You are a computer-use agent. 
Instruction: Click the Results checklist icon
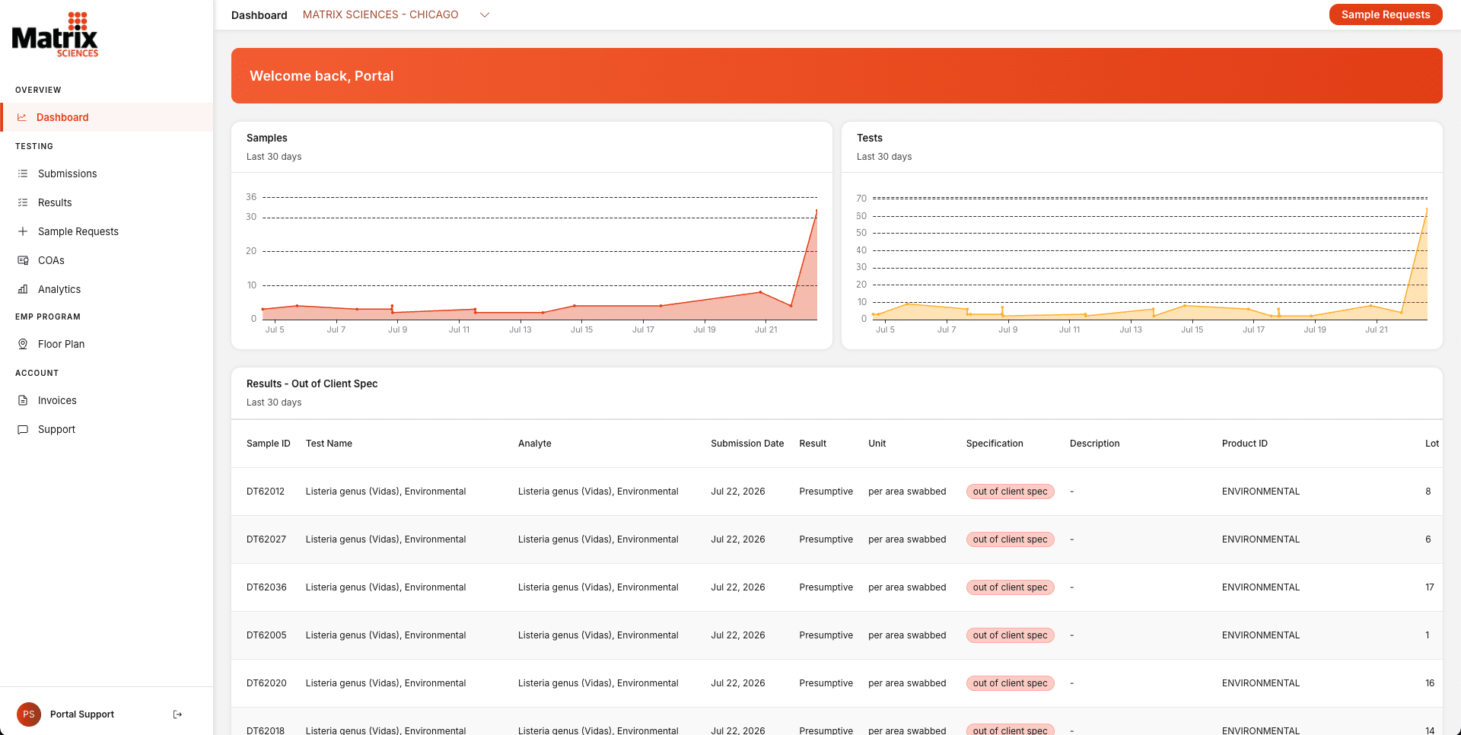coord(23,202)
